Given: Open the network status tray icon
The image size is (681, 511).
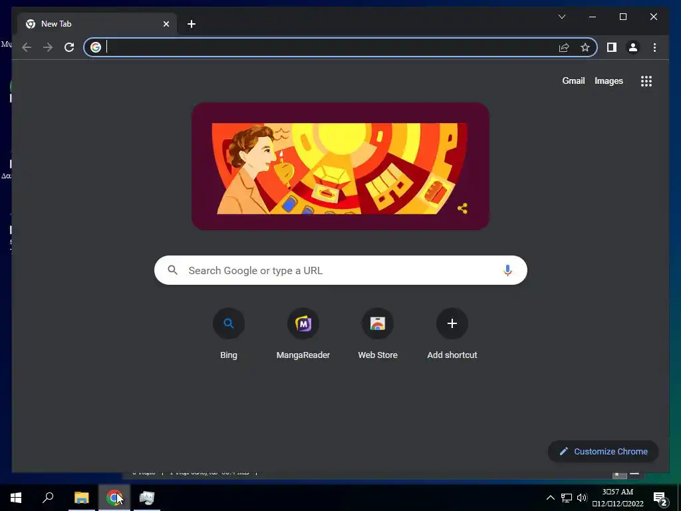Looking at the screenshot, I should pos(567,498).
